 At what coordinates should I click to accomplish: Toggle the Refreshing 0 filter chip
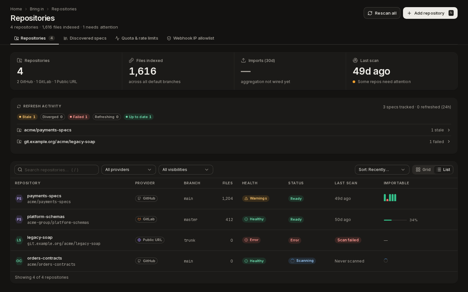(107, 117)
